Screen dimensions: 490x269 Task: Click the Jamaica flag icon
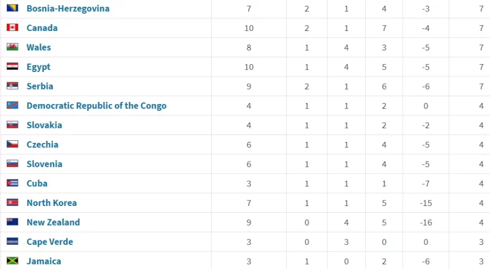[12, 261]
